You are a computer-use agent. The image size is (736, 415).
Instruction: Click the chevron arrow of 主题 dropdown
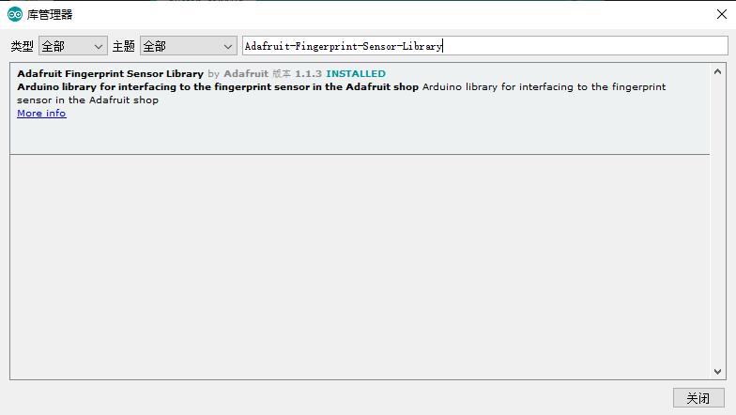[x=227, y=47]
